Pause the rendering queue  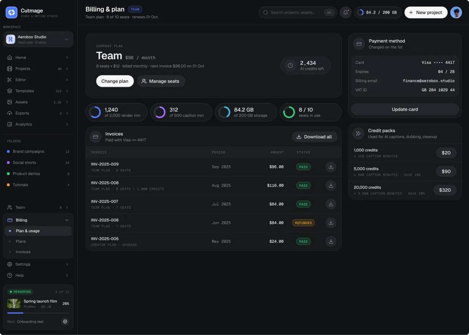point(65,321)
